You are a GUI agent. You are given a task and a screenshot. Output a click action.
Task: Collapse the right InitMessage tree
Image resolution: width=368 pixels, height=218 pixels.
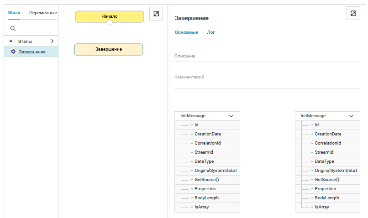[351, 116]
